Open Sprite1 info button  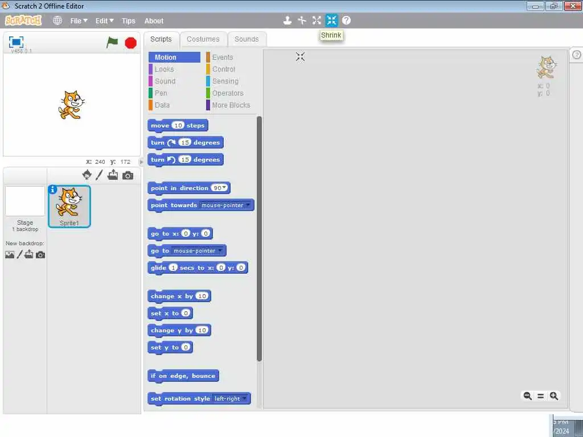pos(53,189)
